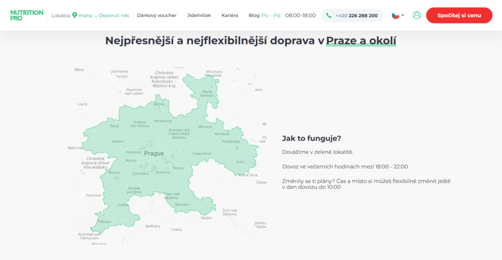Click the Mělník map label
Screen dimensions: 502x260
pyautogui.click(x=159, y=104)
